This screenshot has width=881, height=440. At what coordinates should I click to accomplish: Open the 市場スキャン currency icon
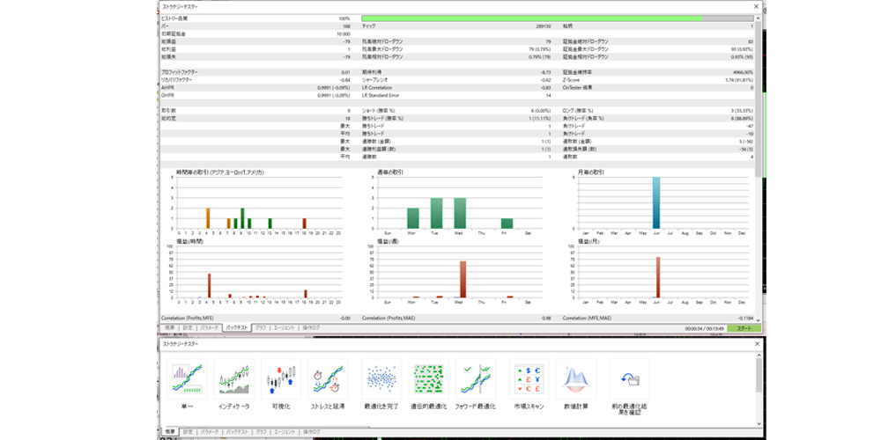coord(529,380)
